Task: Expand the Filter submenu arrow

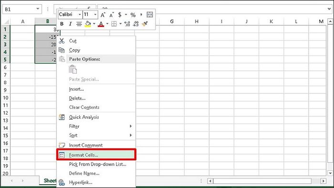Action: click(131, 126)
